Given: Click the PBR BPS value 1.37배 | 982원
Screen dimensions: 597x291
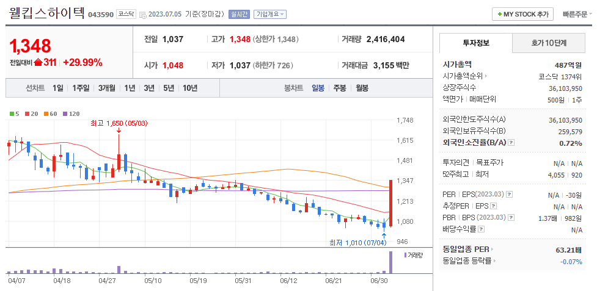Looking at the screenshot, I should [x=560, y=218].
